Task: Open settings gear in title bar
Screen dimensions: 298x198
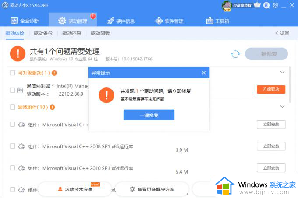Action: click(275, 5)
